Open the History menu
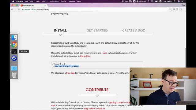 click(45, 1)
